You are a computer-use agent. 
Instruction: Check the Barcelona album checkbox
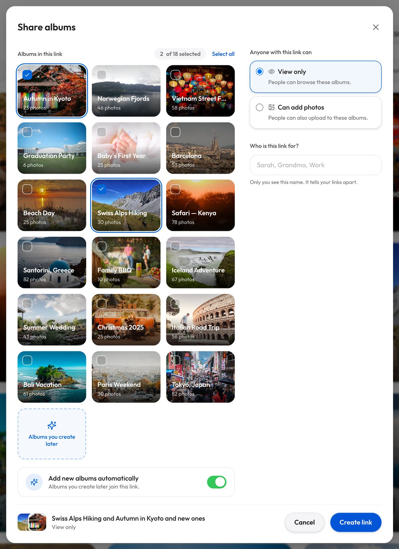click(x=176, y=132)
